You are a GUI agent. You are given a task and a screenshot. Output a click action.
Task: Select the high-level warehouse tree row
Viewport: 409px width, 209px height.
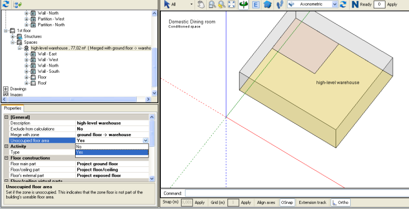[x=91, y=48]
